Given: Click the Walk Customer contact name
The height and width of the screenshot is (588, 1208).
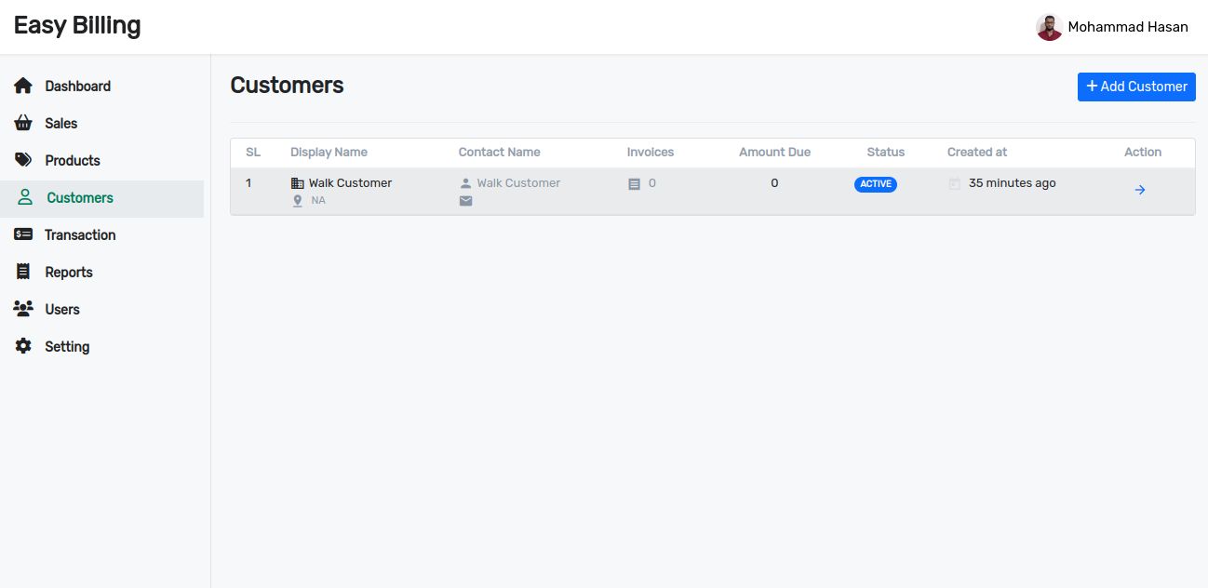Looking at the screenshot, I should tap(518, 183).
